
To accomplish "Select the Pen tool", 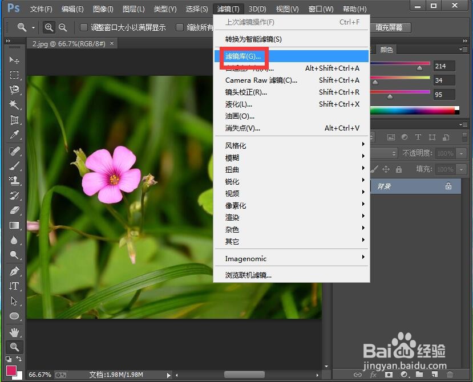I will click(14, 271).
